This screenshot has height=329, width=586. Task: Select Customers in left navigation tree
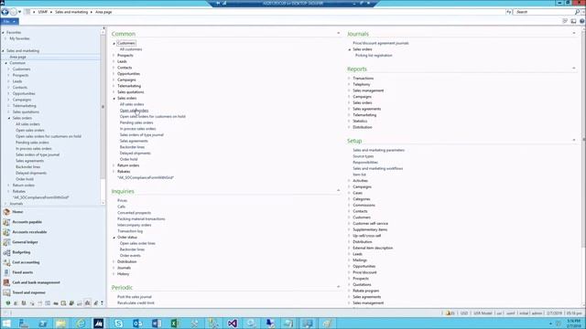pyautogui.click(x=21, y=69)
